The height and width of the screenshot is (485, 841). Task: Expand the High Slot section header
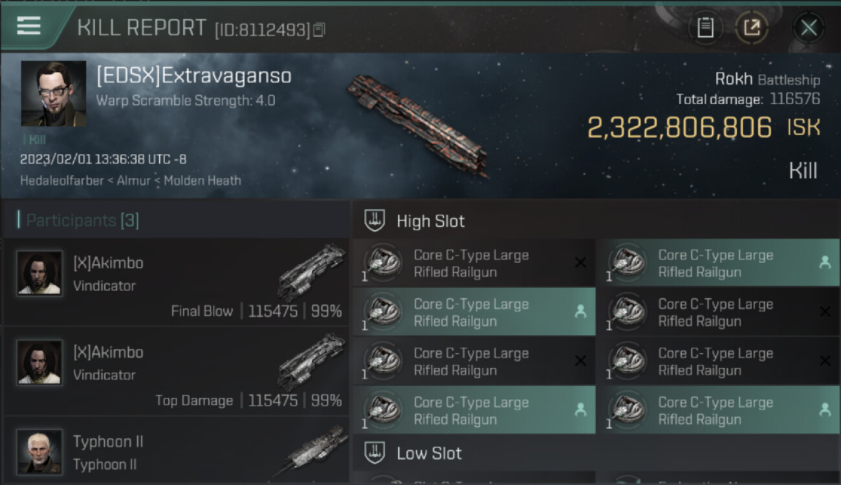[596, 221]
